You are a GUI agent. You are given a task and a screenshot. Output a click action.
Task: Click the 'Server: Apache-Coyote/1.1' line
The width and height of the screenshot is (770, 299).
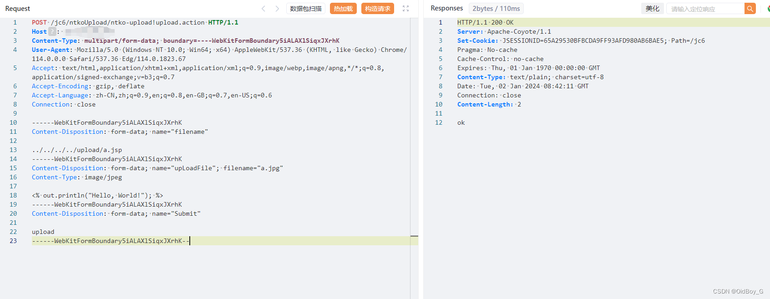[504, 31]
